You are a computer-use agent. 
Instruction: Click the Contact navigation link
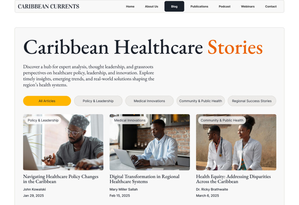(271, 6)
